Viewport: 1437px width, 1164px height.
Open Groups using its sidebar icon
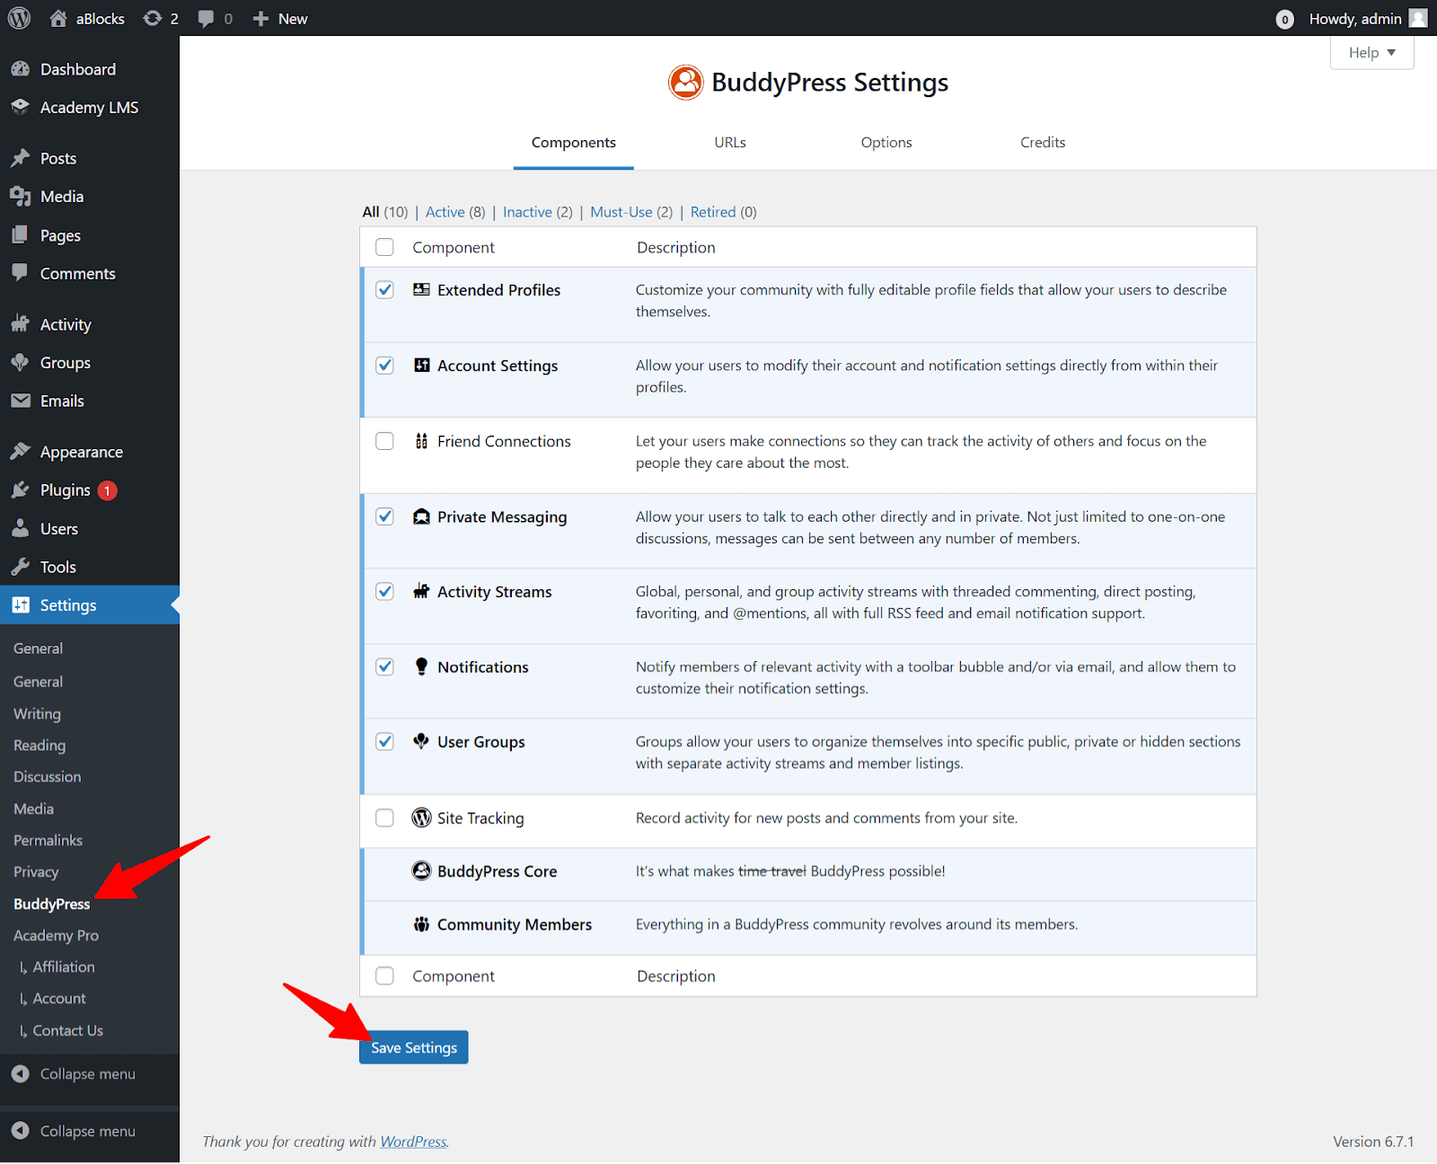click(x=20, y=363)
